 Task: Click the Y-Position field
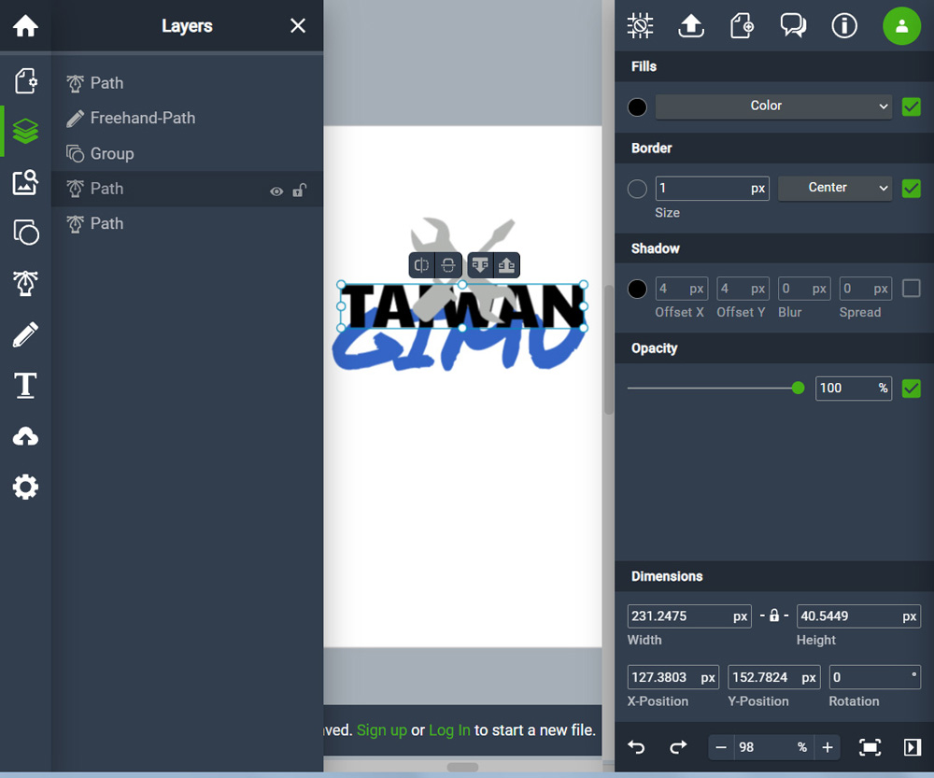click(x=773, y=677)
